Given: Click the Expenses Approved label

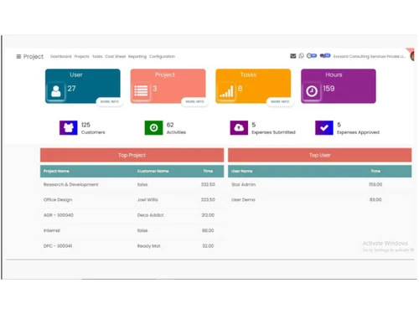Looking at the screenshot, I should point(358,132).
